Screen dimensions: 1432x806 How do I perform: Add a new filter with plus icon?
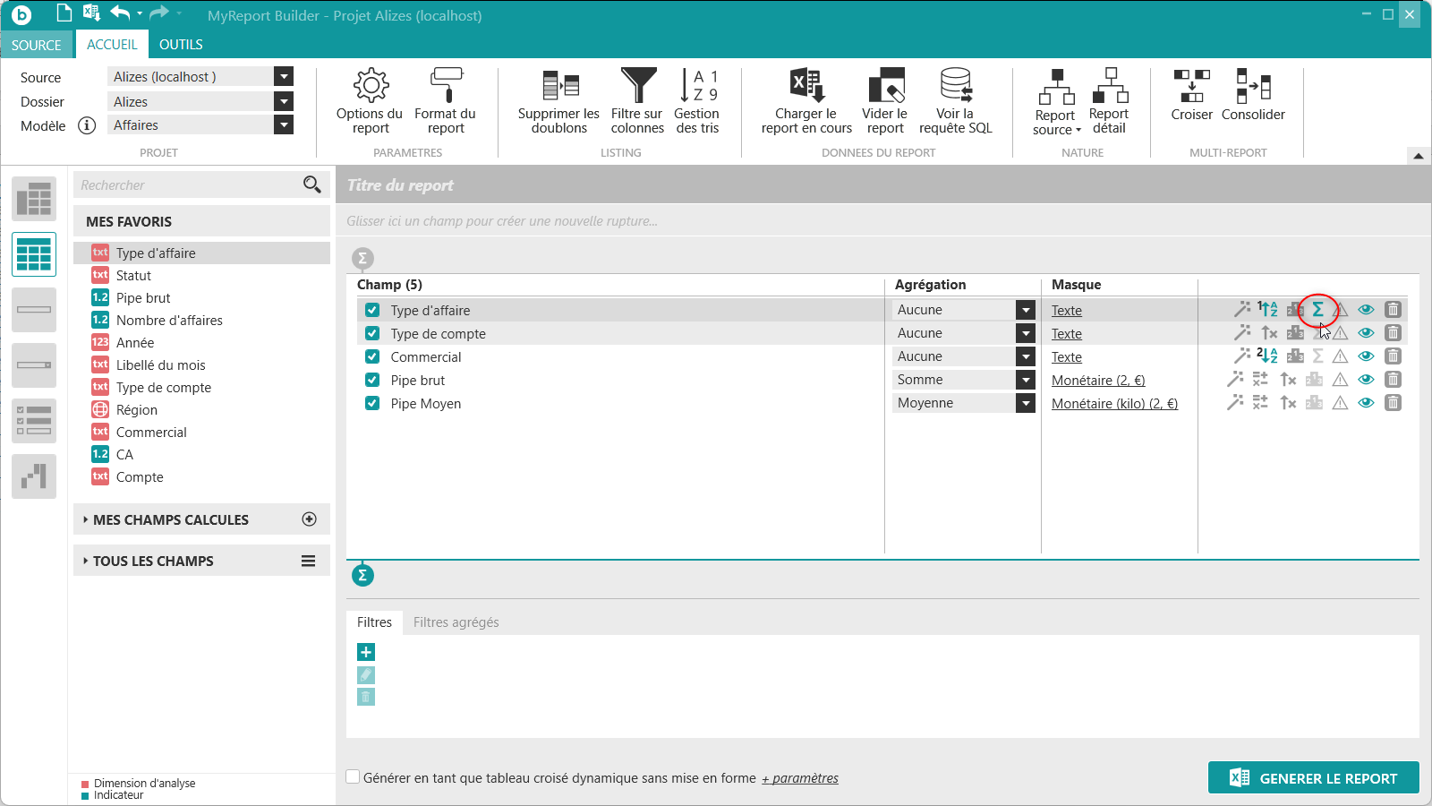[366, 652]
